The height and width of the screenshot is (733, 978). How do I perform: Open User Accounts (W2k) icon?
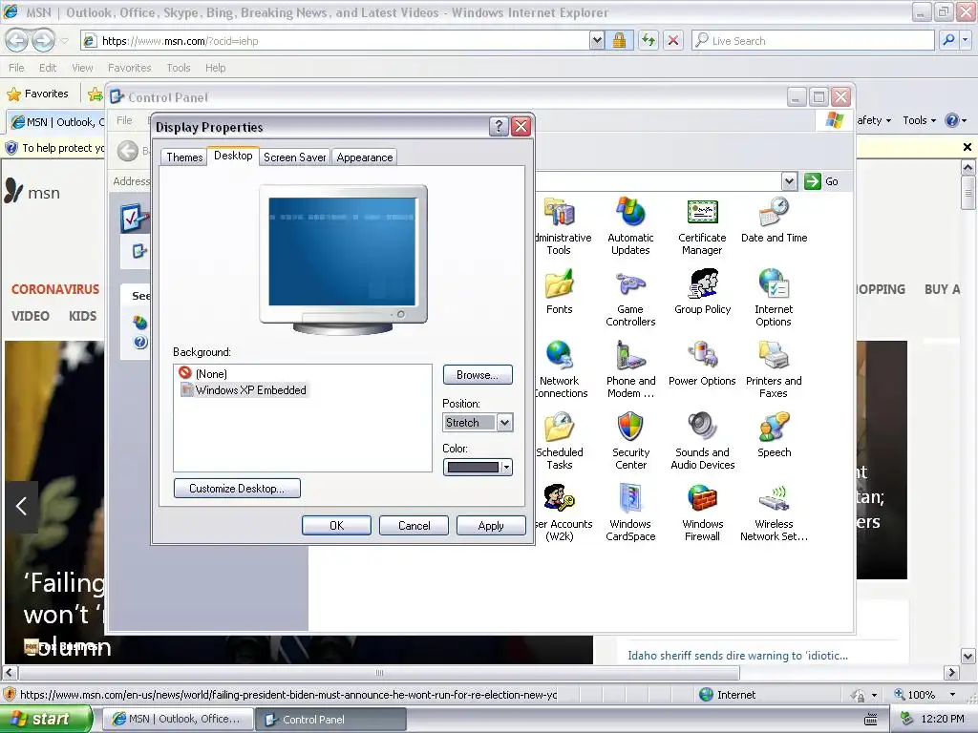[563, 513]
